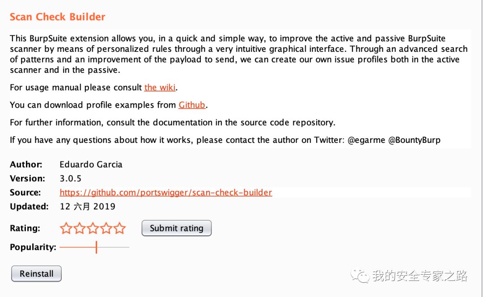
Task: Give five stars with the last star
Action: 120,229
